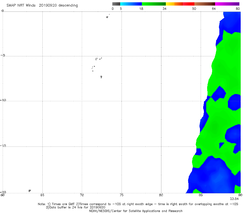The width and height of the screenshot is (243, 213).
Task: Click the color bar label '34'
Action: coord(165,9)
